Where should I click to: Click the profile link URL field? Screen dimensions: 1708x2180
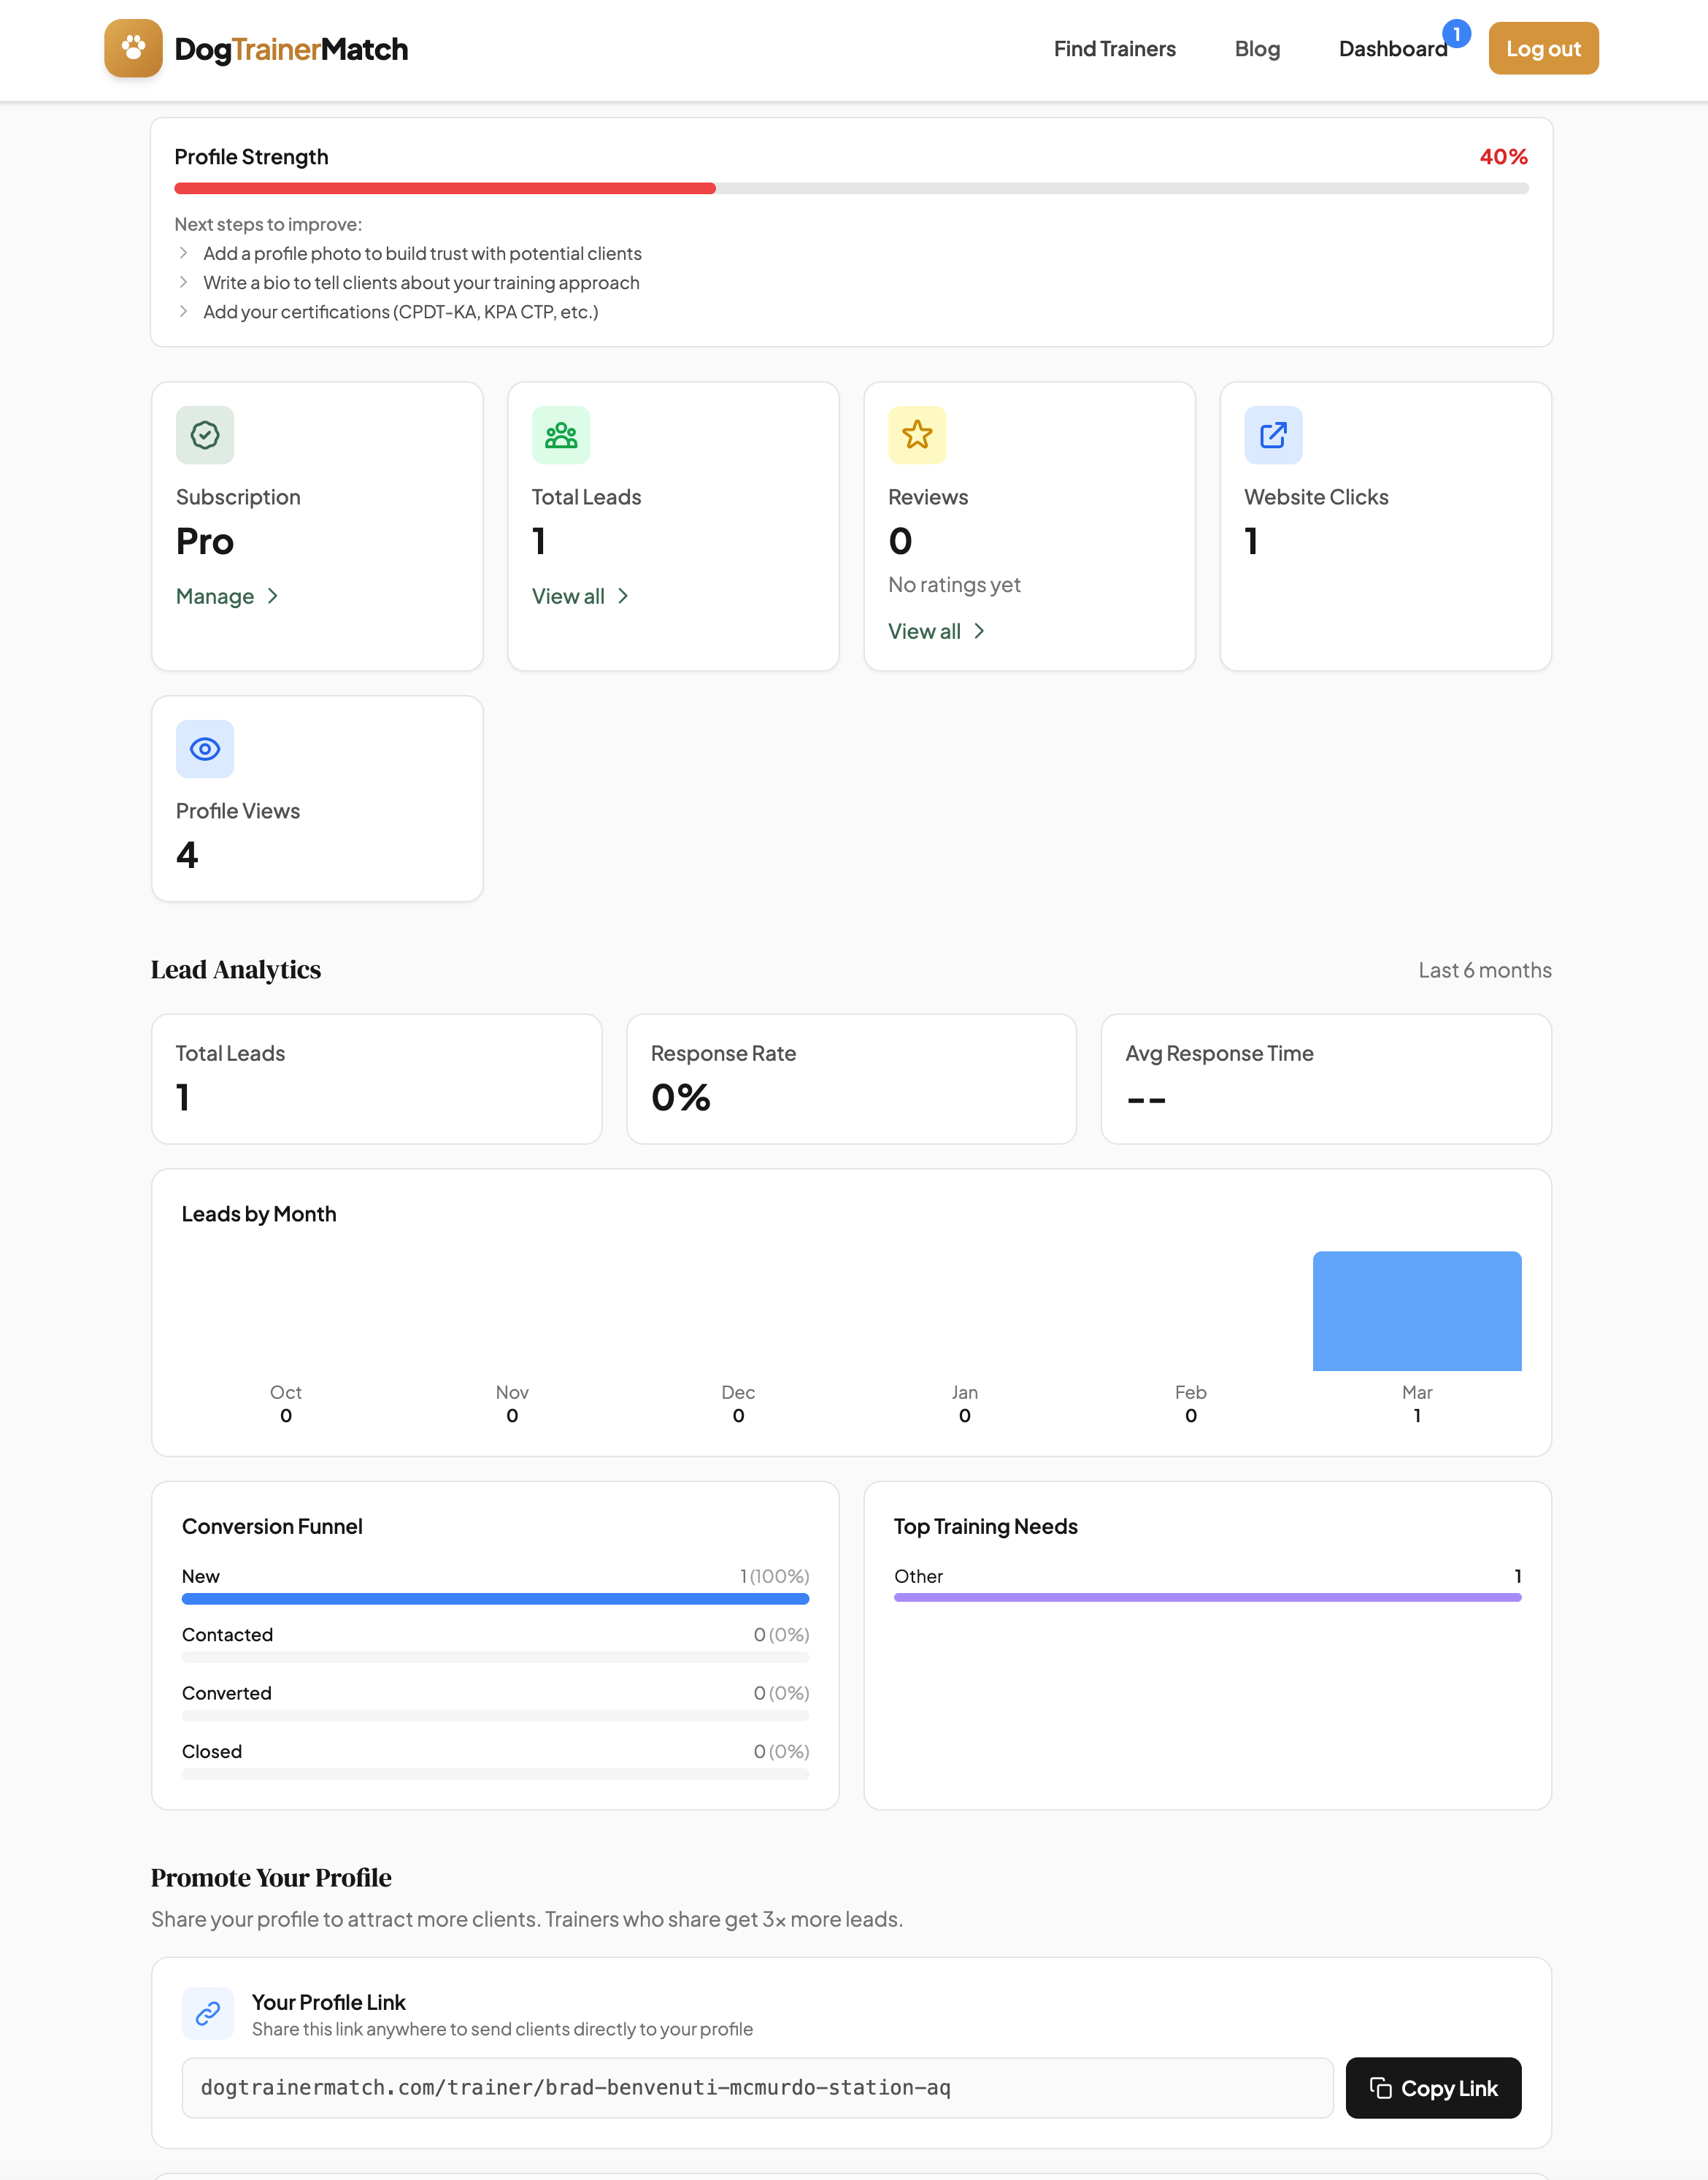(757, 2088)
